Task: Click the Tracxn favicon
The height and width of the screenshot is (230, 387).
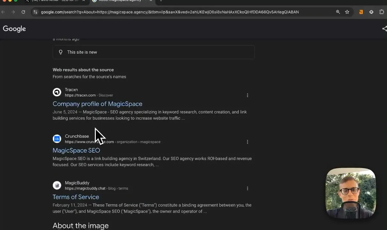Action: (x=57, y=92)
